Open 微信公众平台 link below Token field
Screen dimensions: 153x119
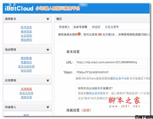tap(118, 79)
